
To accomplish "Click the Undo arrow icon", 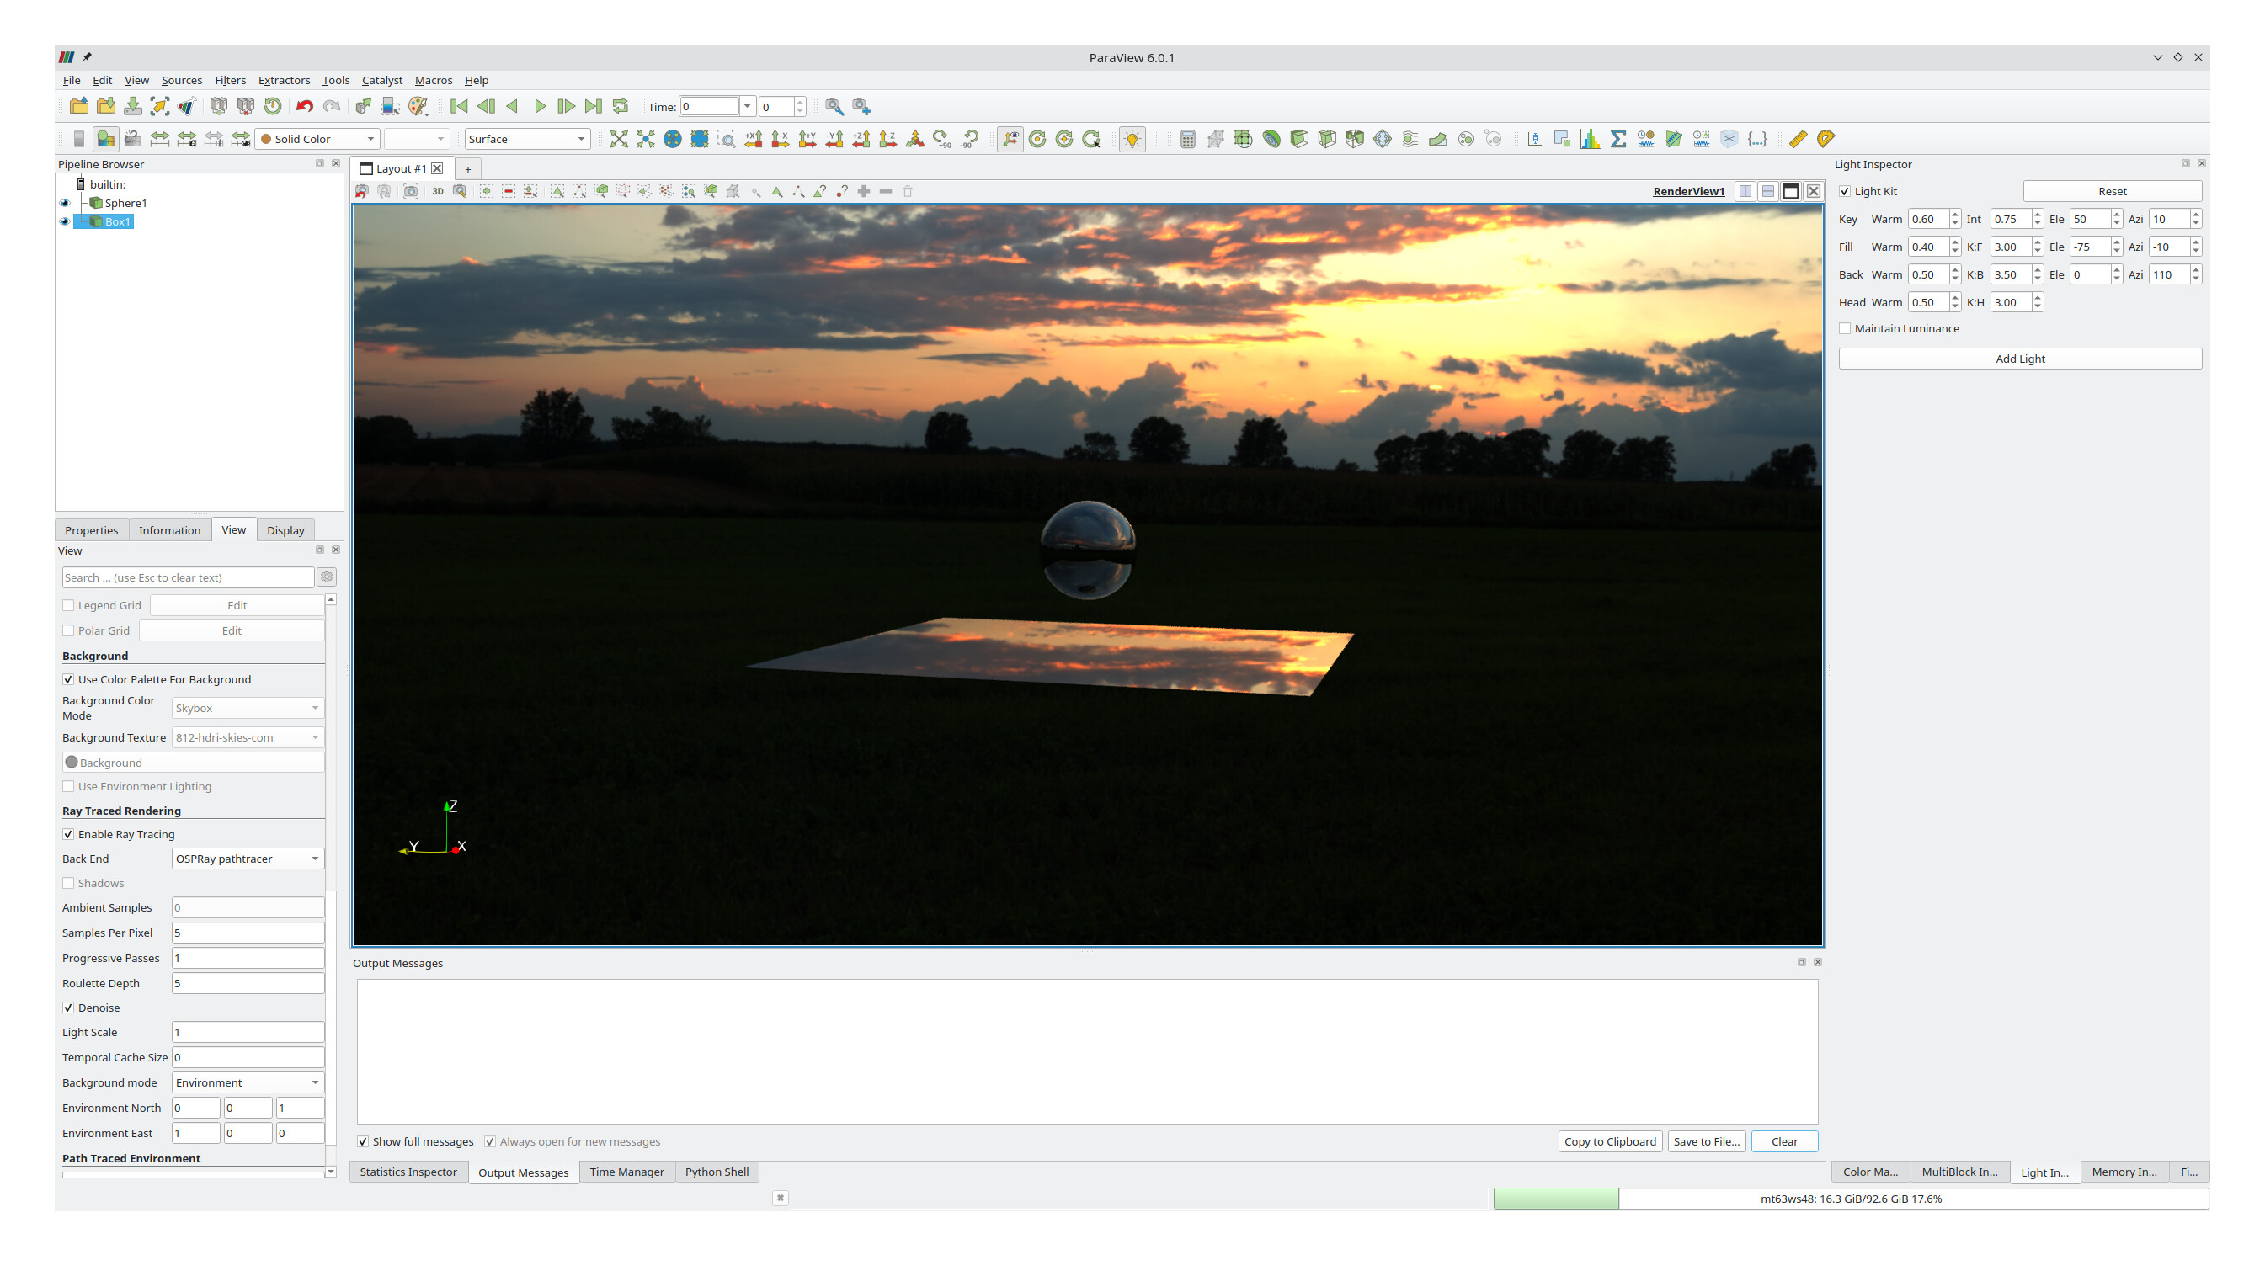I will (x=304, y=106).
